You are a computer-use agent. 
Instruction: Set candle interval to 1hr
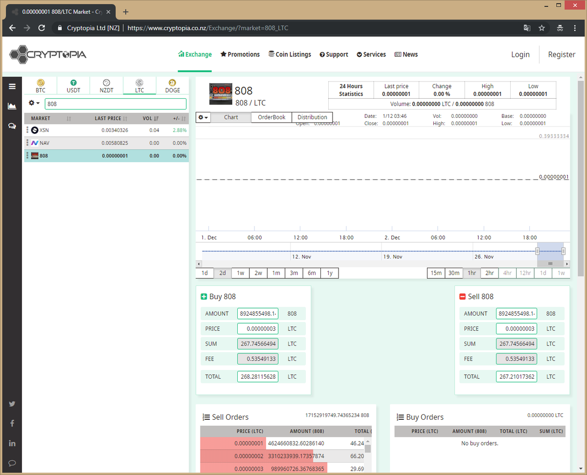click(x=472, y=273)
